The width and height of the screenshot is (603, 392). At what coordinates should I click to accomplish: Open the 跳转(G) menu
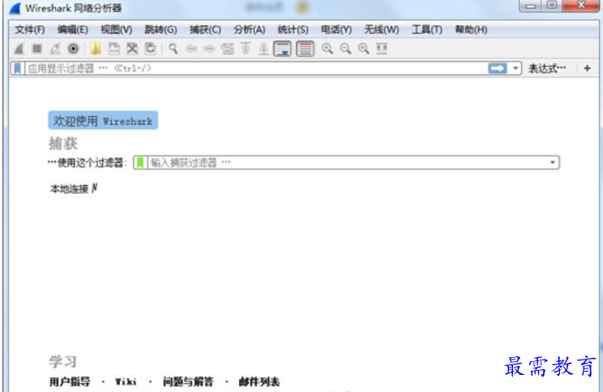coord(161,29)
